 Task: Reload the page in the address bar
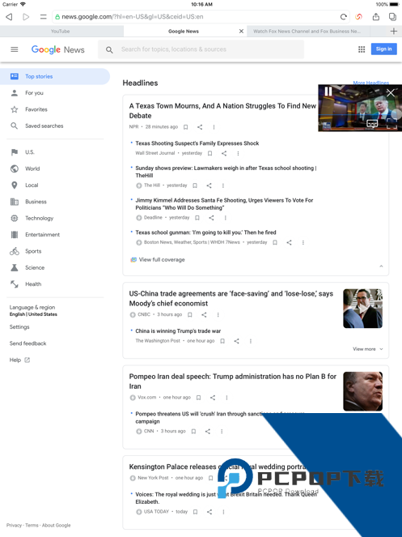coord(343,17)
